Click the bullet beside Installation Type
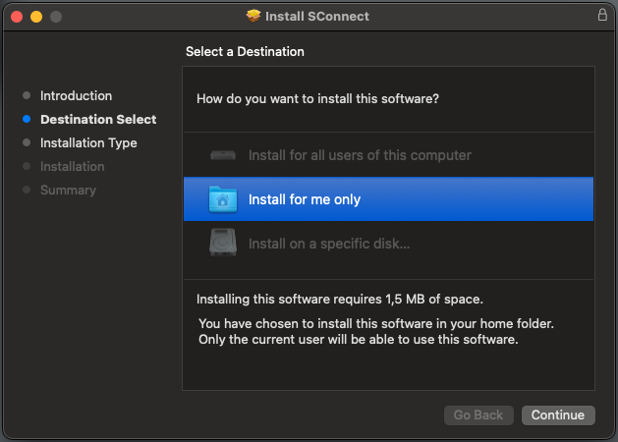The height and width of the screenshot is (442, 618). [27, 142]
